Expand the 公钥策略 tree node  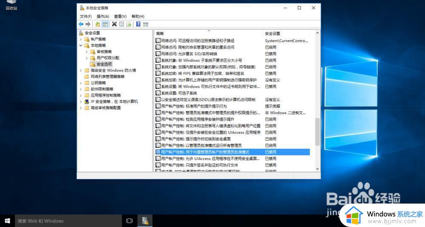click(81, 83)
